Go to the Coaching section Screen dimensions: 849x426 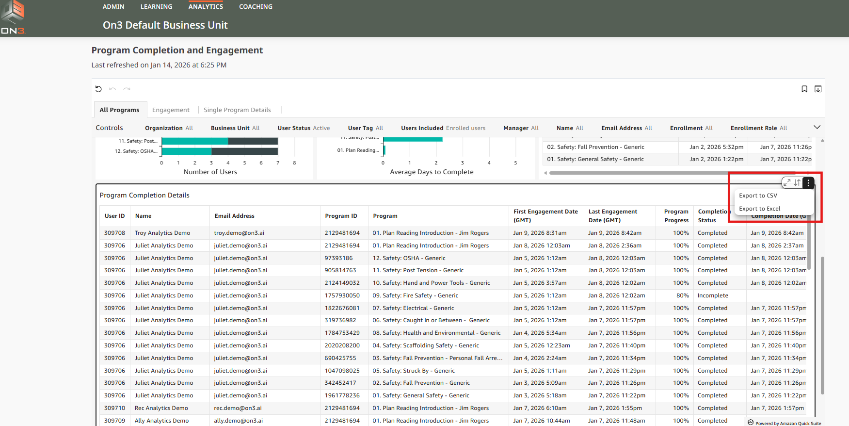click(256, 7)
